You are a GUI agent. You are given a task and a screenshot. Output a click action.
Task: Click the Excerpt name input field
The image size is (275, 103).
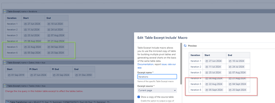[157, 77]
